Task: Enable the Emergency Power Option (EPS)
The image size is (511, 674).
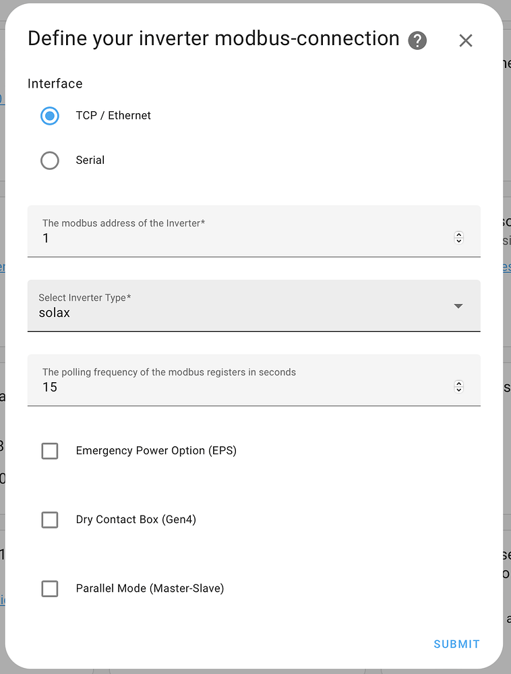Action: coord(49,451)
